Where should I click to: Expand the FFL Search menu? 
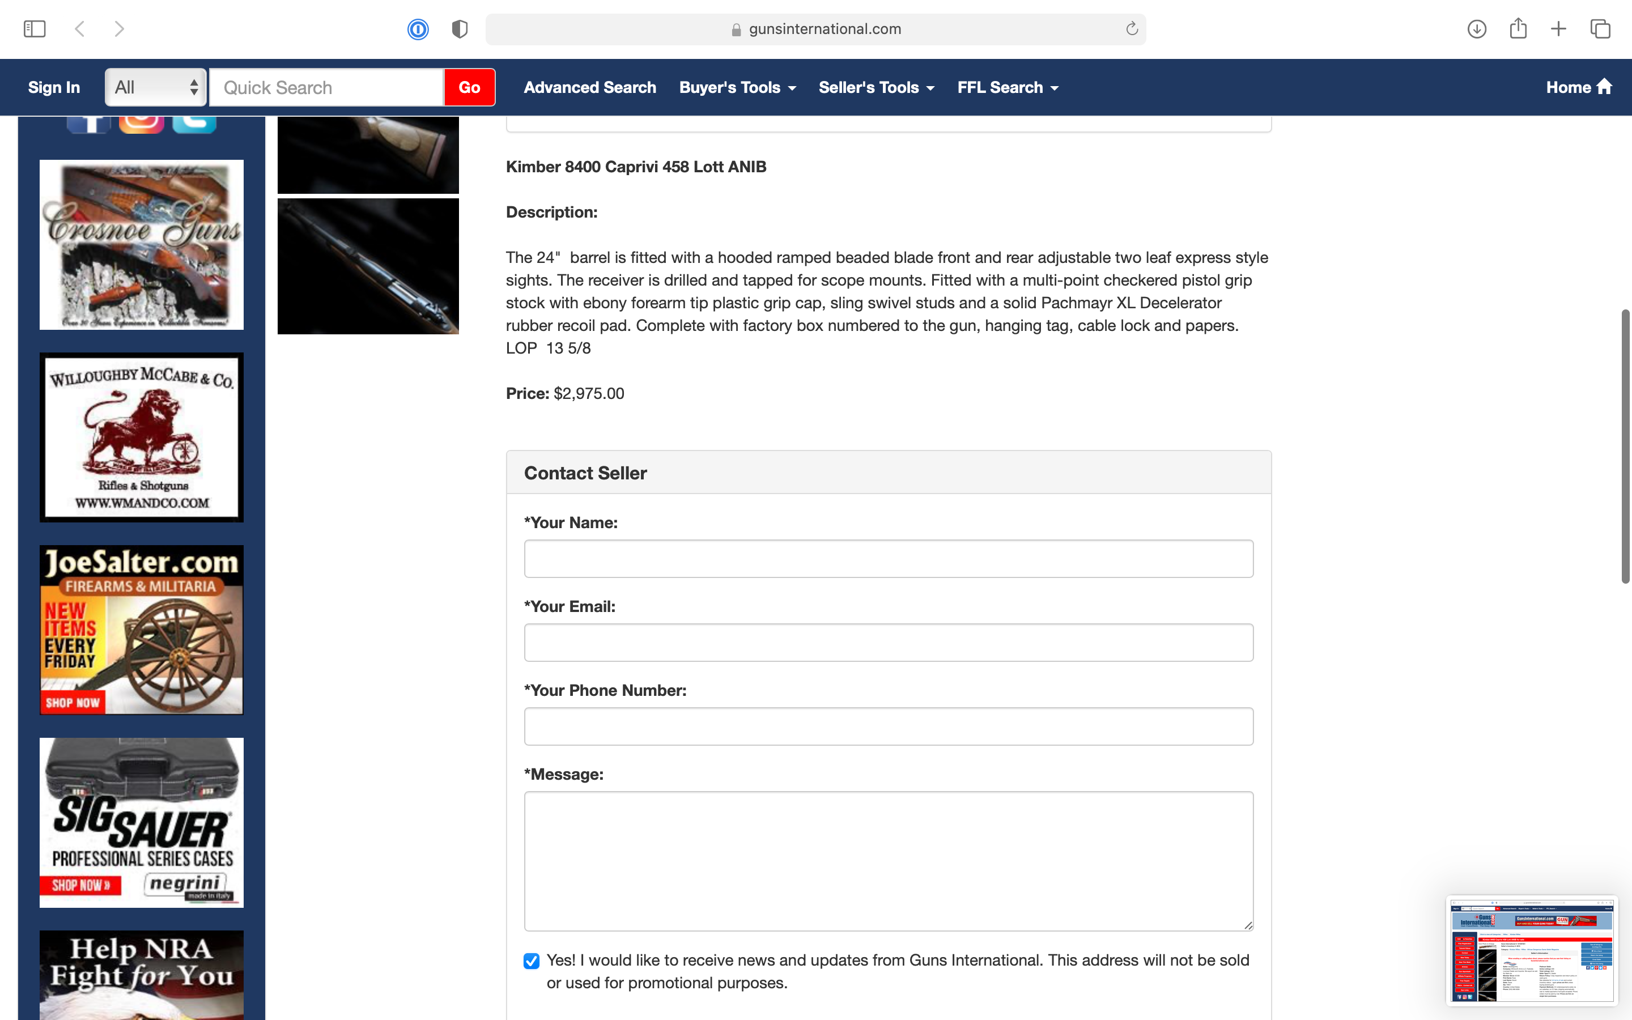tap(1008, 87)
